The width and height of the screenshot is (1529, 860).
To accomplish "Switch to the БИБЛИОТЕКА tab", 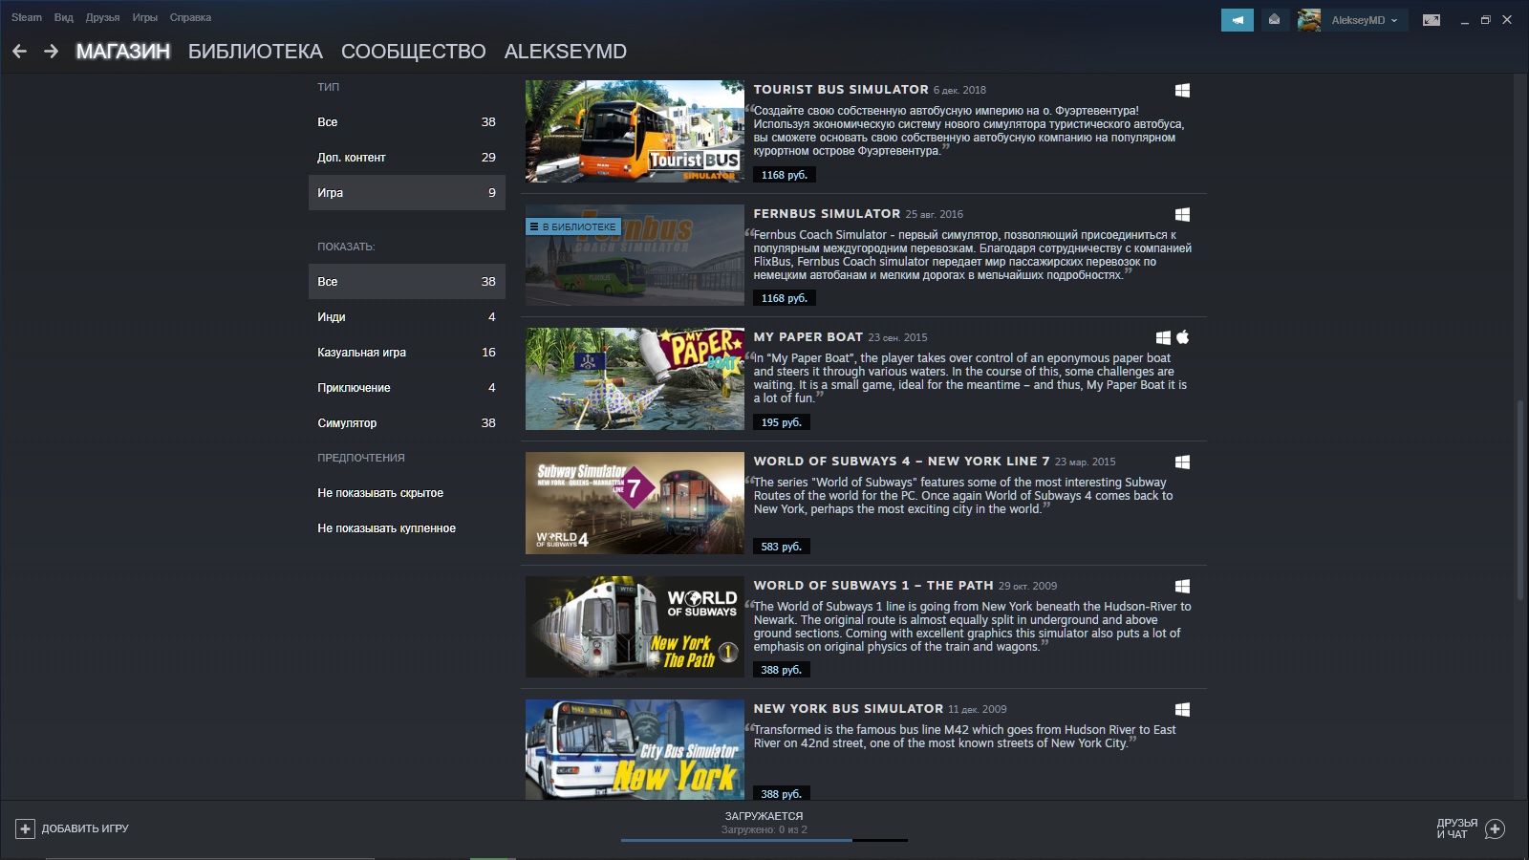I will tap(255, 52).
